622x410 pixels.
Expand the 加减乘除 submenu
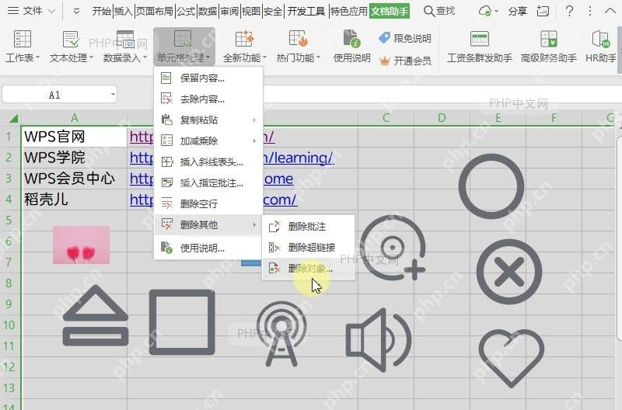click(208, 141)
